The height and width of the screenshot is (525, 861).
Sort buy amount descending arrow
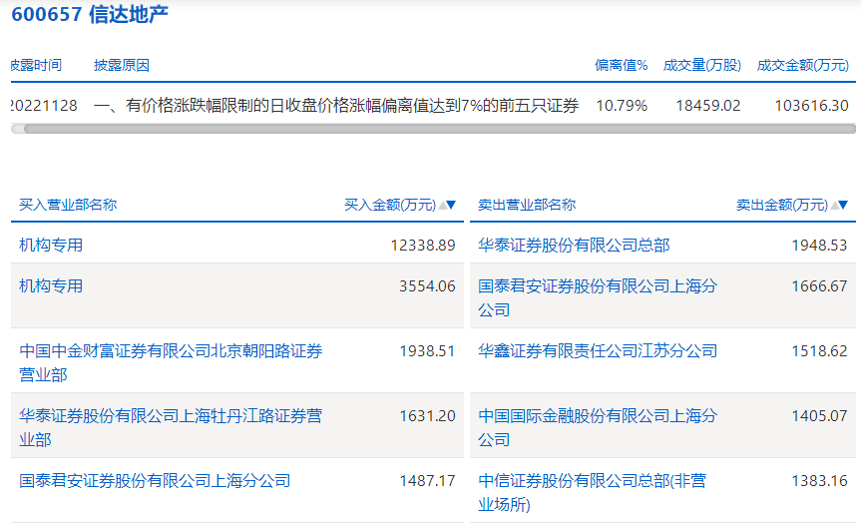(451, 205)
